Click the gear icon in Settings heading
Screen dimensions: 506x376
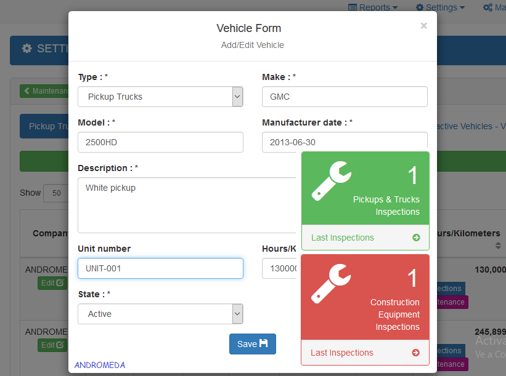click(x=27, y=49)
